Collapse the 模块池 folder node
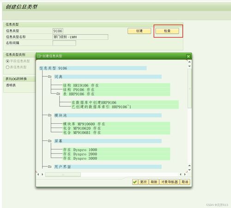Viewport: 231px width, 208px height. pos(49,115)
